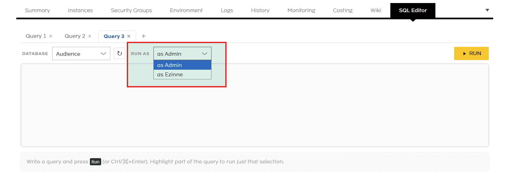
Task: Open the Environment tab
Action: pyautogui.click(x=186, y=10)
